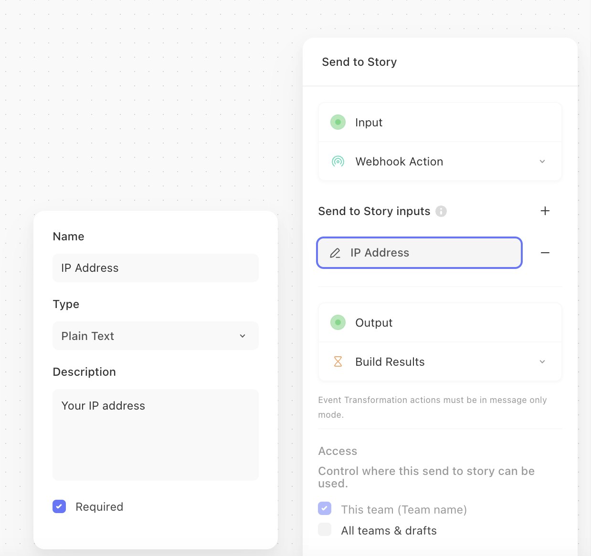
Task: Open the Plain Text type dropdown
Action: tap(156, 336)
